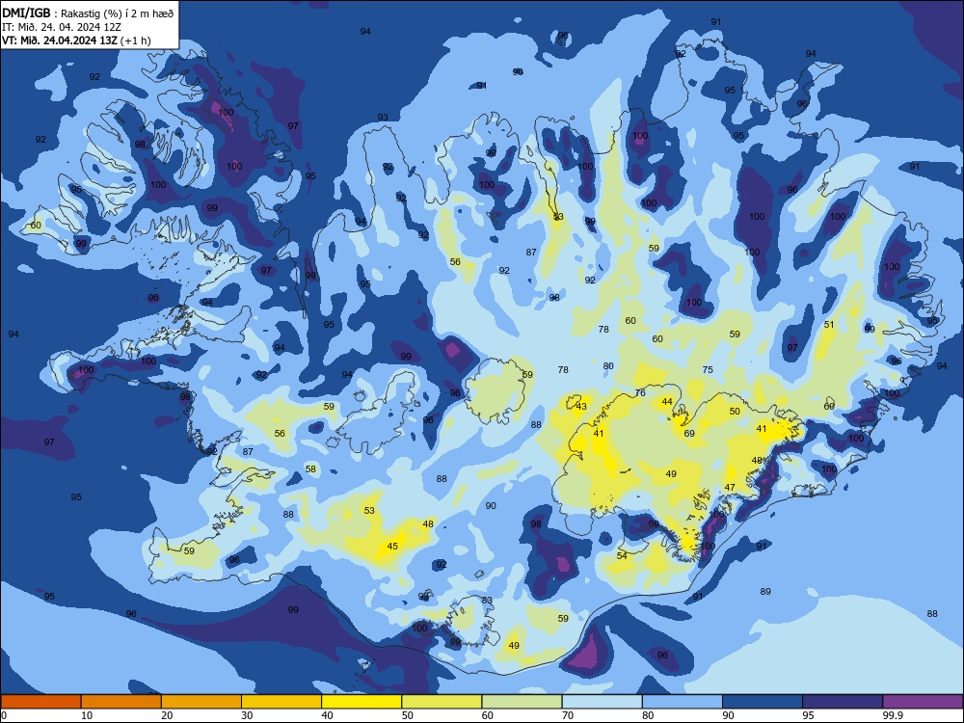Viewport: 964px width, 723px height.
Task: Click the "30" label on the legend scale
Action: click(247, 715)
